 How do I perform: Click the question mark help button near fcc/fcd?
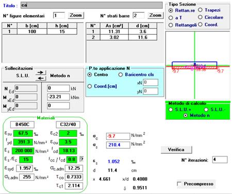(81, 160)
